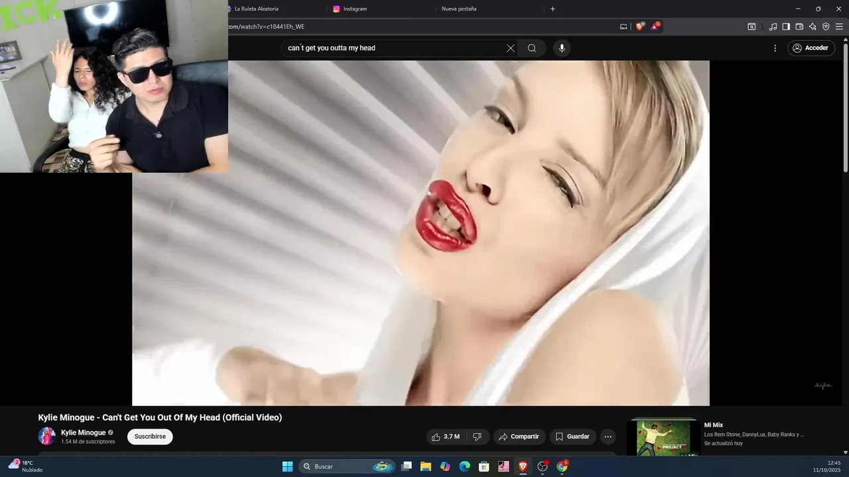849x477 pixels.
Task: Switch to La Ruleta Aleatoria tab
Action: click(x=257, y=9)
